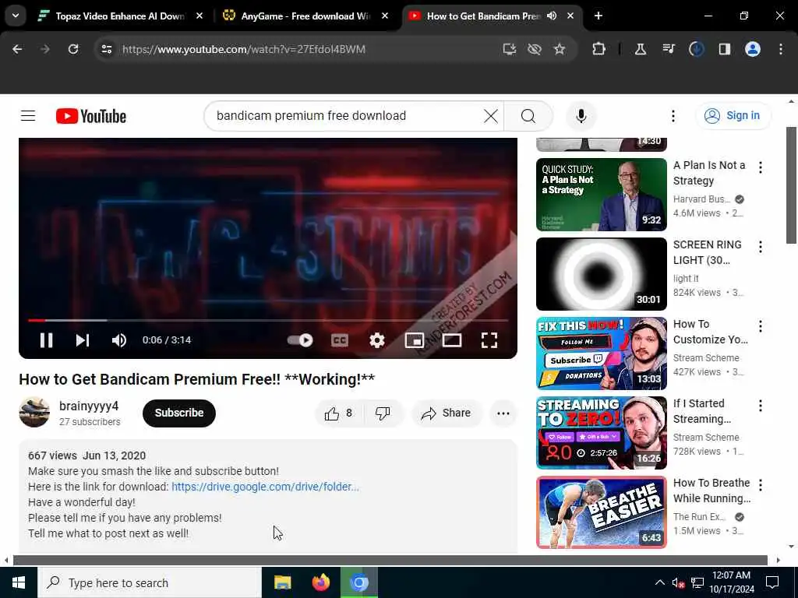798x598 pixels.
Task: Switch to the AnyGame Free download tab
Action: pyautogui.click(x=305, y=16)
